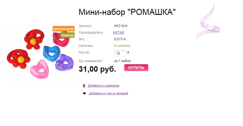Click the "за 1 набор." unit text

point(123,61)
